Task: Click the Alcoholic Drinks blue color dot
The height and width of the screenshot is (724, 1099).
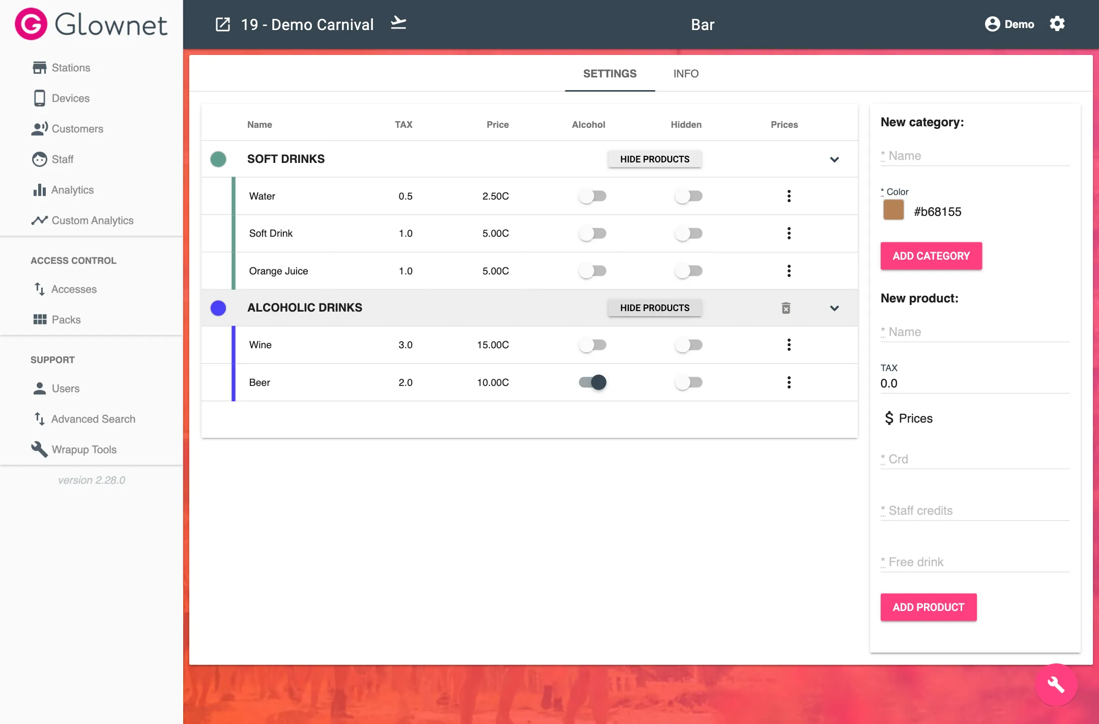Action: point(218,308)
